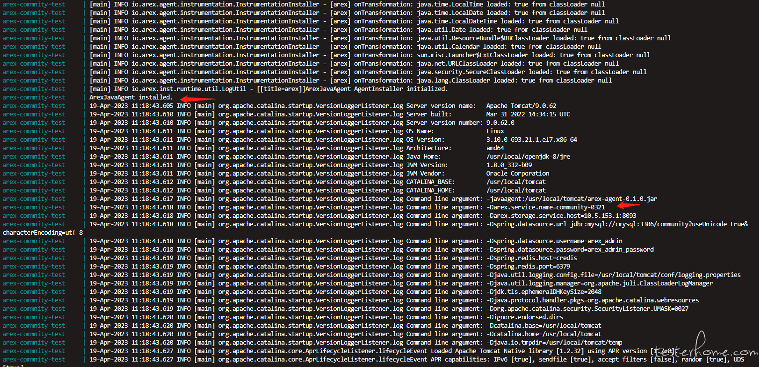
Task: Click '-Djava.io.tmpdir=/usr/local/tomcat/temp' argument
Action: (x=555, y=342)
